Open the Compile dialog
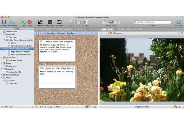The height and width of the screenshot is (123, 184). [x=86, y=23]
